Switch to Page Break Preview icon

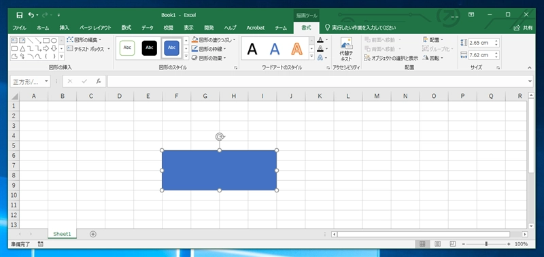452,244
